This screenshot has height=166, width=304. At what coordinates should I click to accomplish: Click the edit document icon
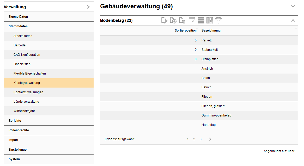click(x=164, y=20)
